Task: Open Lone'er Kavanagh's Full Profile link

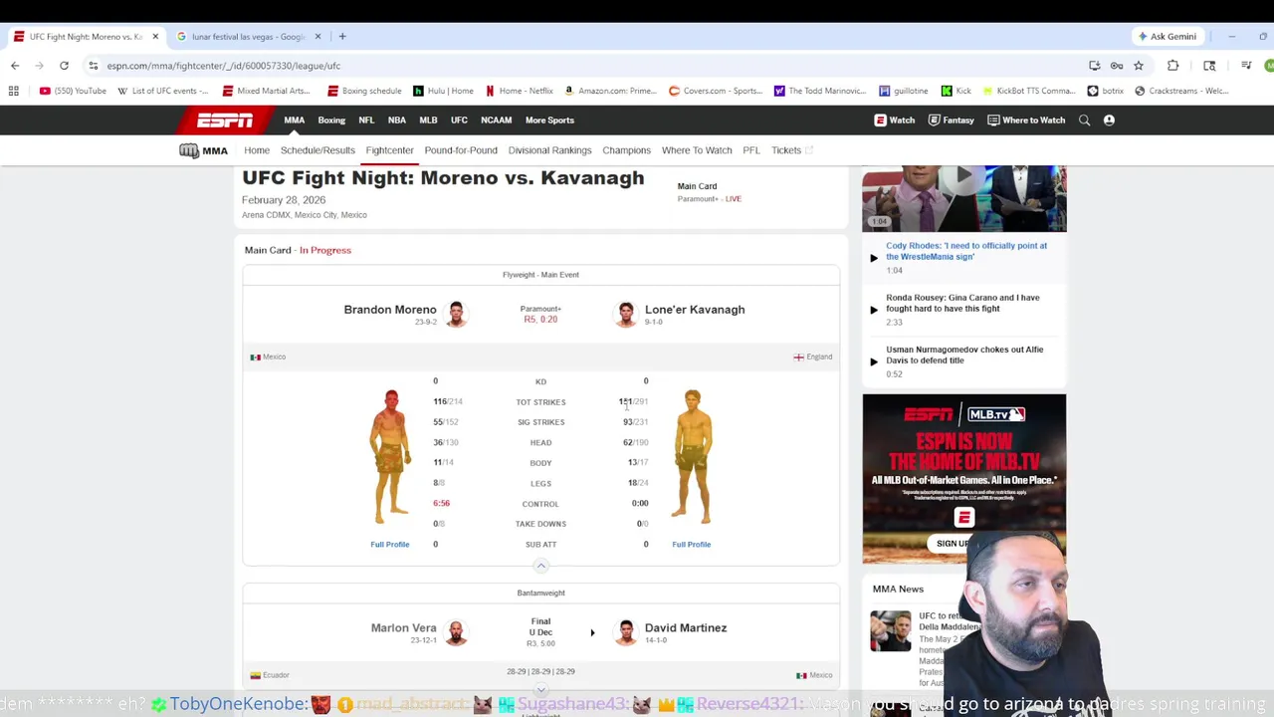Action: tap(691, 545)
